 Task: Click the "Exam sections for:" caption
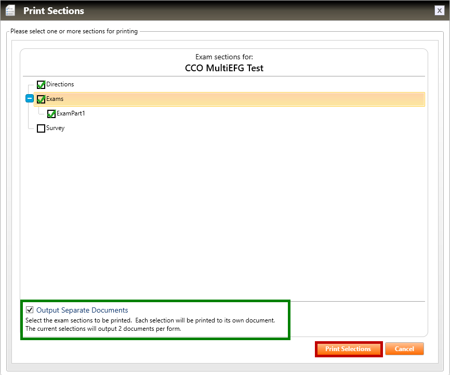(x=224, y=57)
